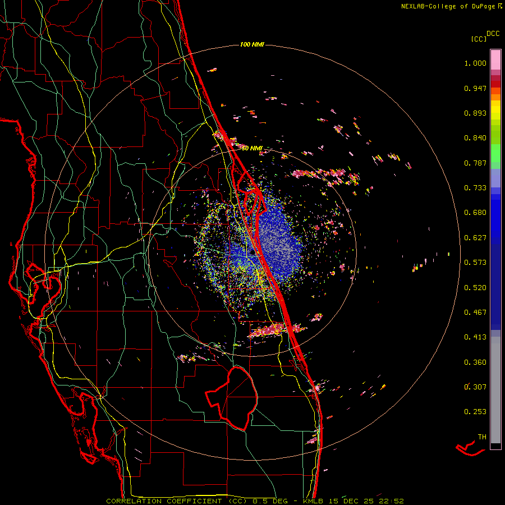The height and width of the screenshot is (505, 505).
Task: Select the 0.787 scale value
Action: point(475,163)
